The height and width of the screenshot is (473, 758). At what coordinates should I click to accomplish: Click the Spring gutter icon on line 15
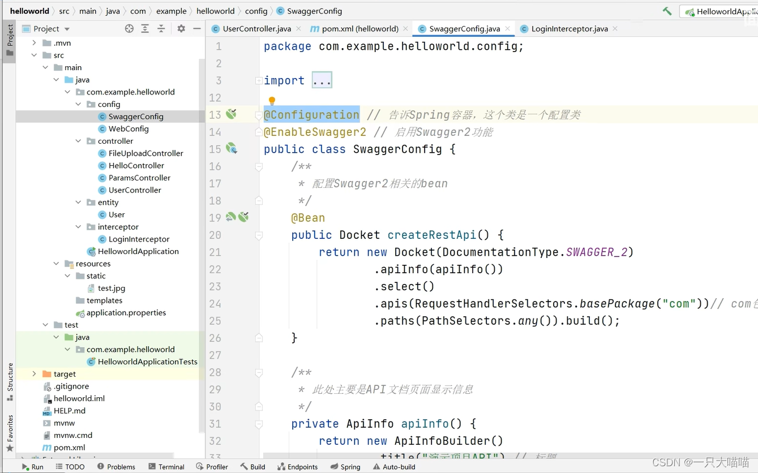(x=231, y=149)
